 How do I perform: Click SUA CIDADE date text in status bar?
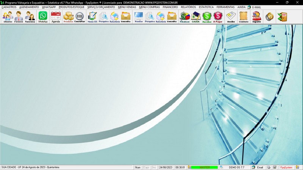click(30, 167)
